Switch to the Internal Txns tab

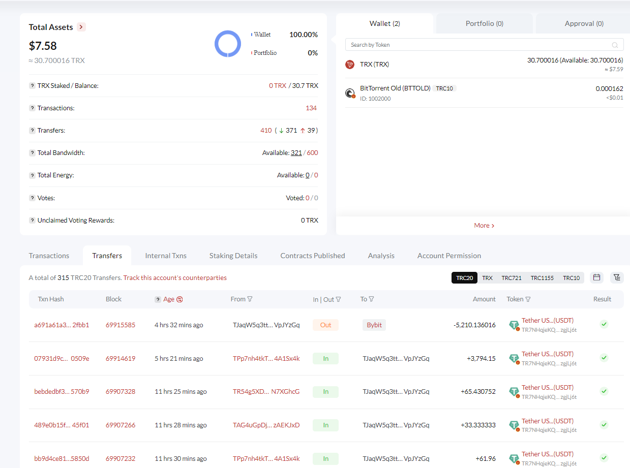[x=166, y=256]
